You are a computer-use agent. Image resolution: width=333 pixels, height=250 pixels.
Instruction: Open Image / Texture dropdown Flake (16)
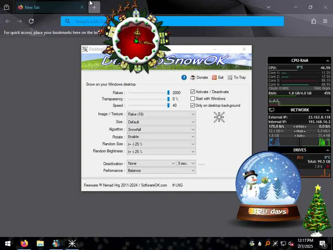[161, 114]
